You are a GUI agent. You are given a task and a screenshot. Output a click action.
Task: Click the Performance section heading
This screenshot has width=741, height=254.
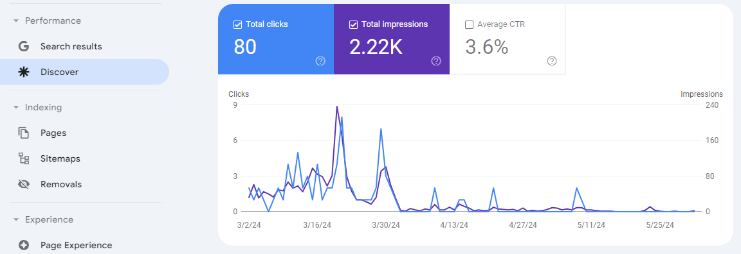53,21
